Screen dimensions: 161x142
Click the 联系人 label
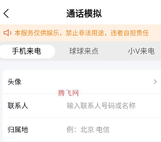[x=18, y=106]
